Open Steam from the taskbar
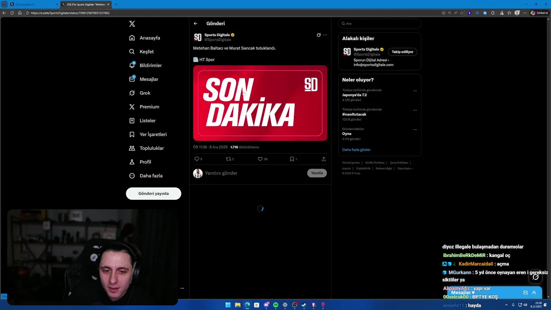This screenshot has height=310, width=551. [x=304, y=305]
